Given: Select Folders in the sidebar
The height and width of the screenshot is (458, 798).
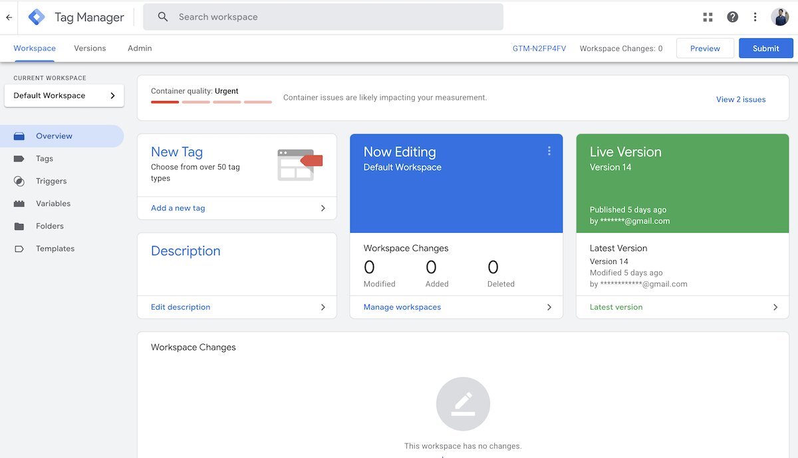Looking at the screenshot, I should [x=62, y=227].
